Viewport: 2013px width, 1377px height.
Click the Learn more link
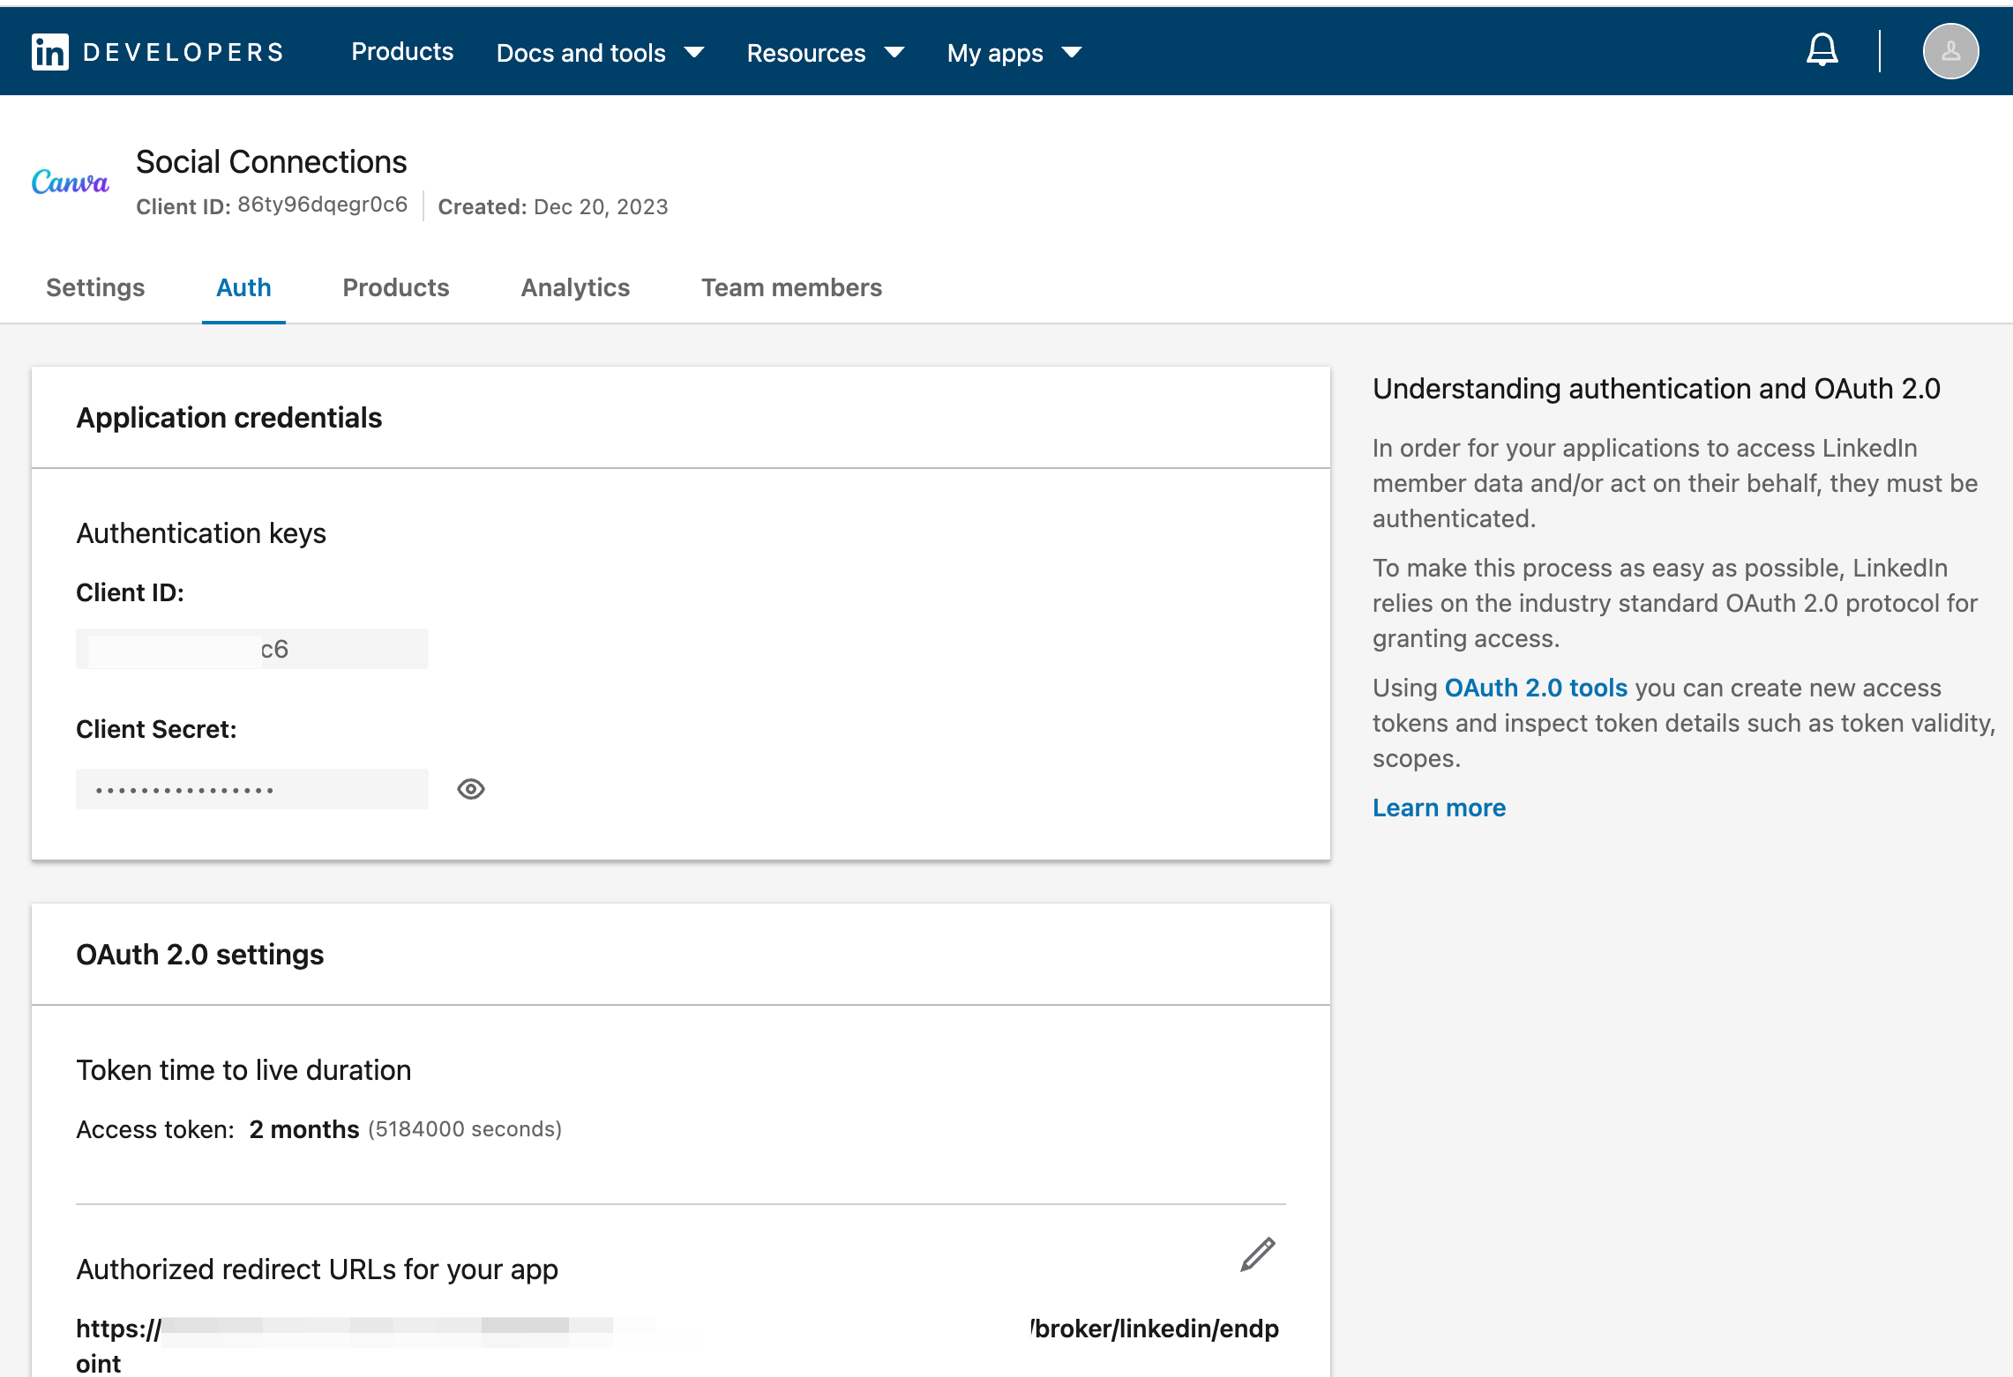[x=1439, y=808]
